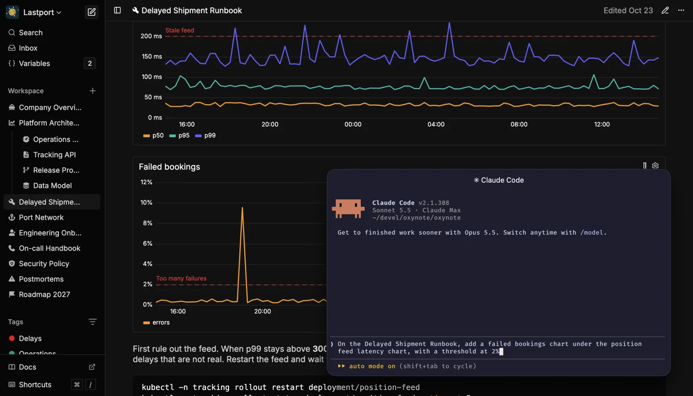Click the test-tube icon on the Failed bookings chart
Screen dimensions: 693x396
[645, 165]
